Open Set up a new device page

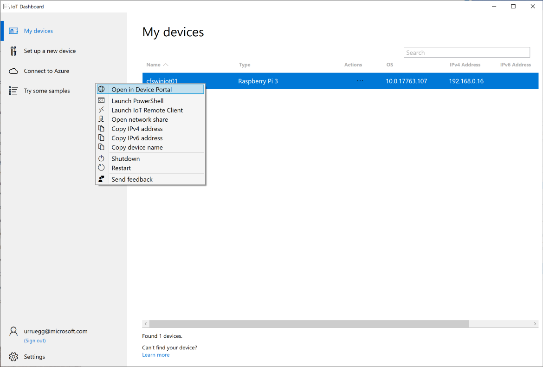tap(50, 51)
